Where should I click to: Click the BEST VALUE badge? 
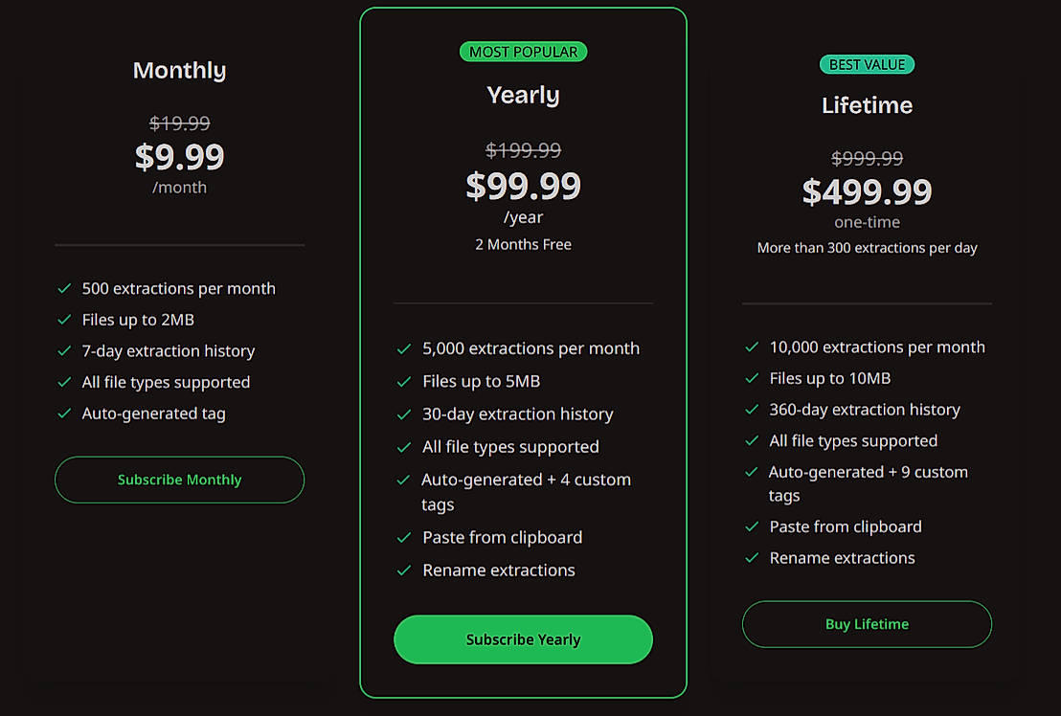[x=867, y=65]
